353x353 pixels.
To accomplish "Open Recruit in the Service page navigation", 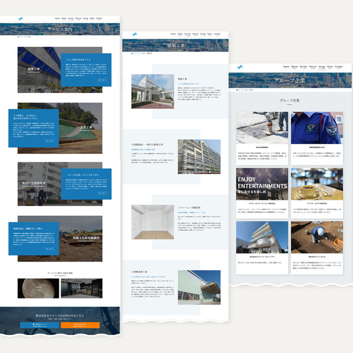I will click(79, 19).
